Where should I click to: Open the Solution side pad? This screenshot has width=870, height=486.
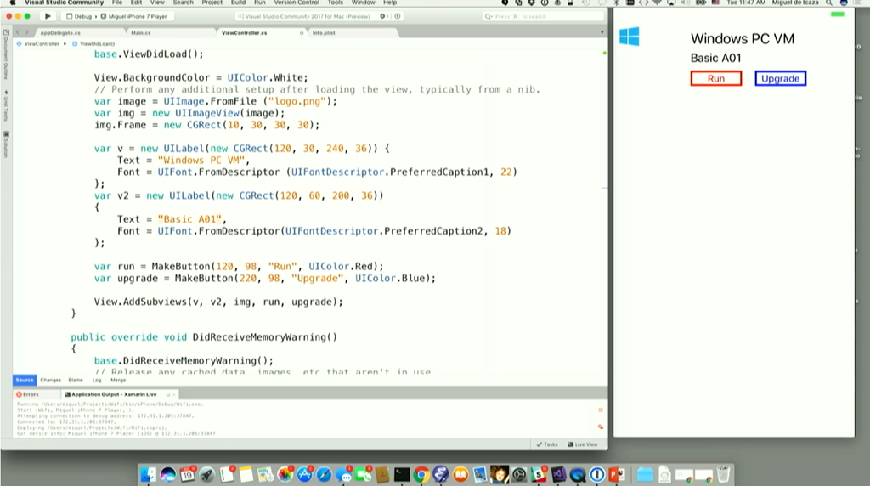pyautogui.click(x=6, y=144)
